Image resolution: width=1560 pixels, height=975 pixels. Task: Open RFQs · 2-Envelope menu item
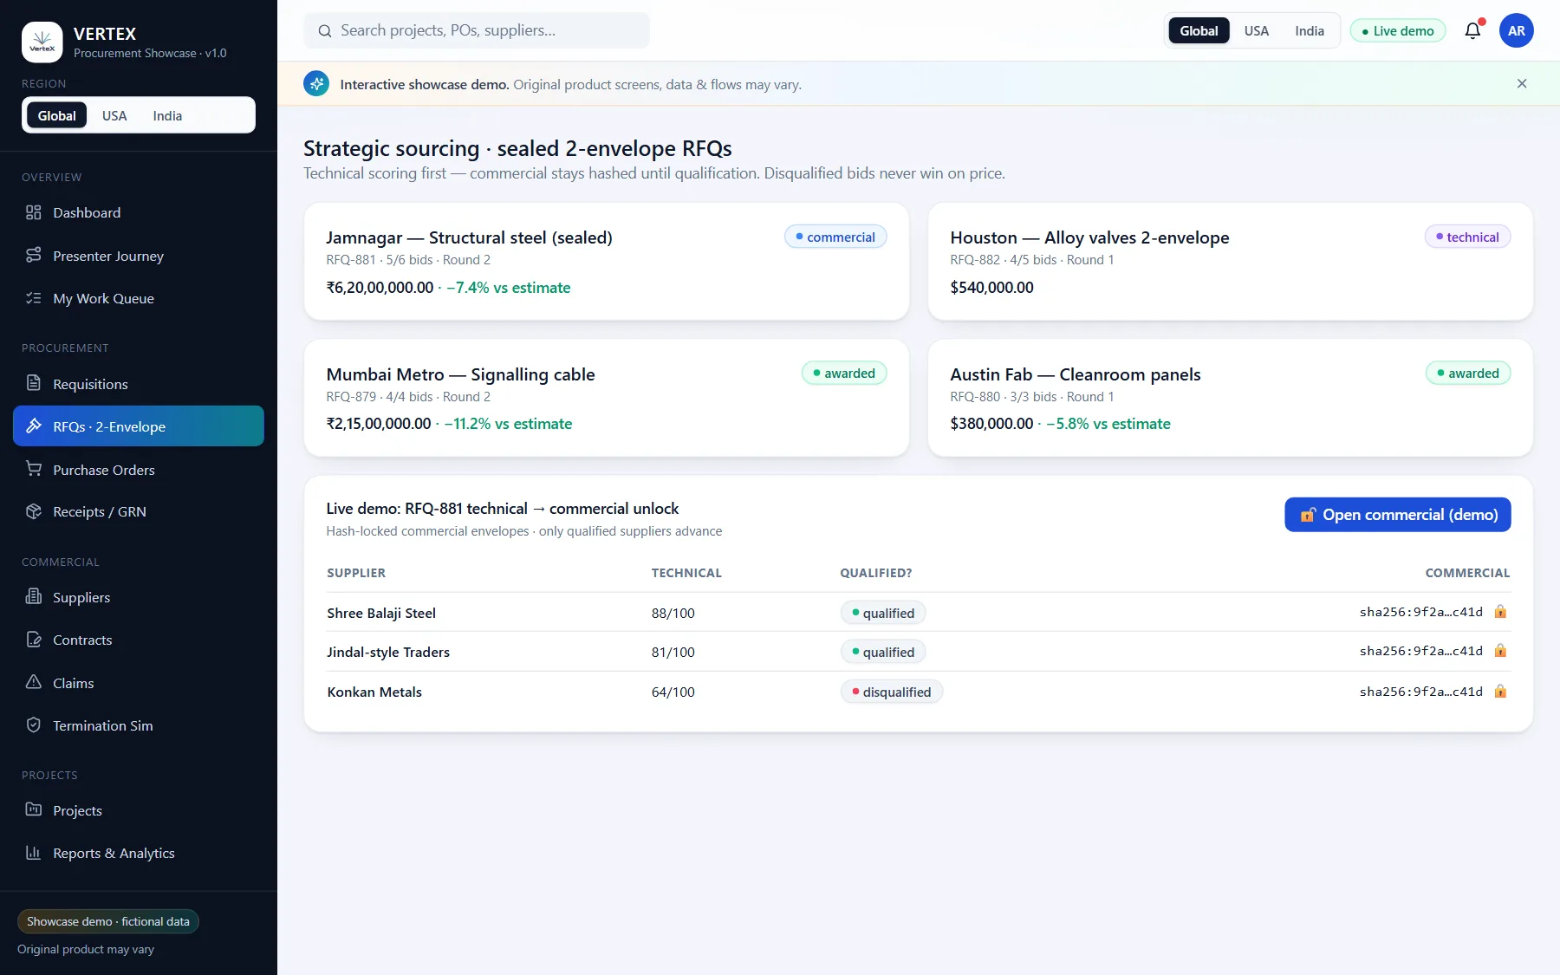coord(139,426)
